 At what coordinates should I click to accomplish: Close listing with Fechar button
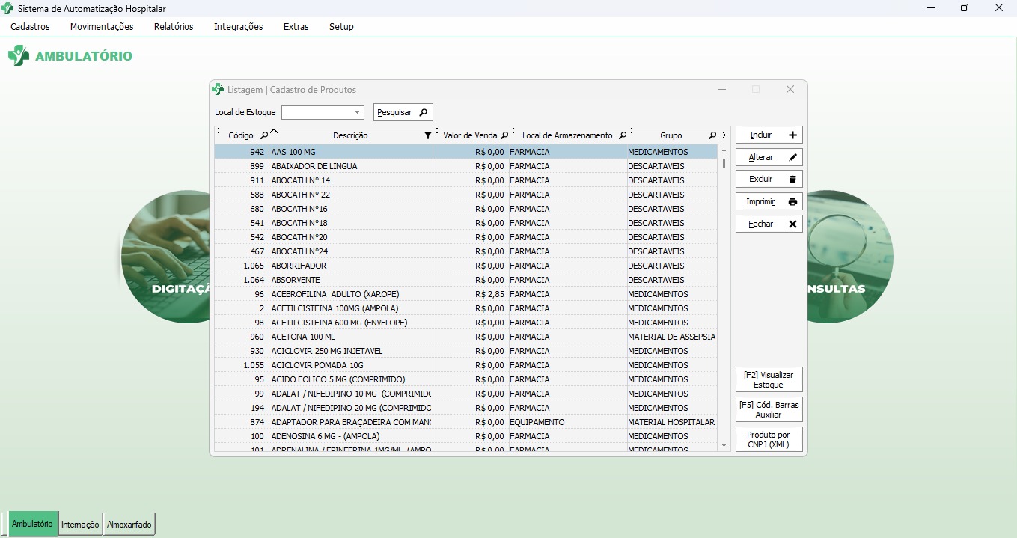(769, 224)
